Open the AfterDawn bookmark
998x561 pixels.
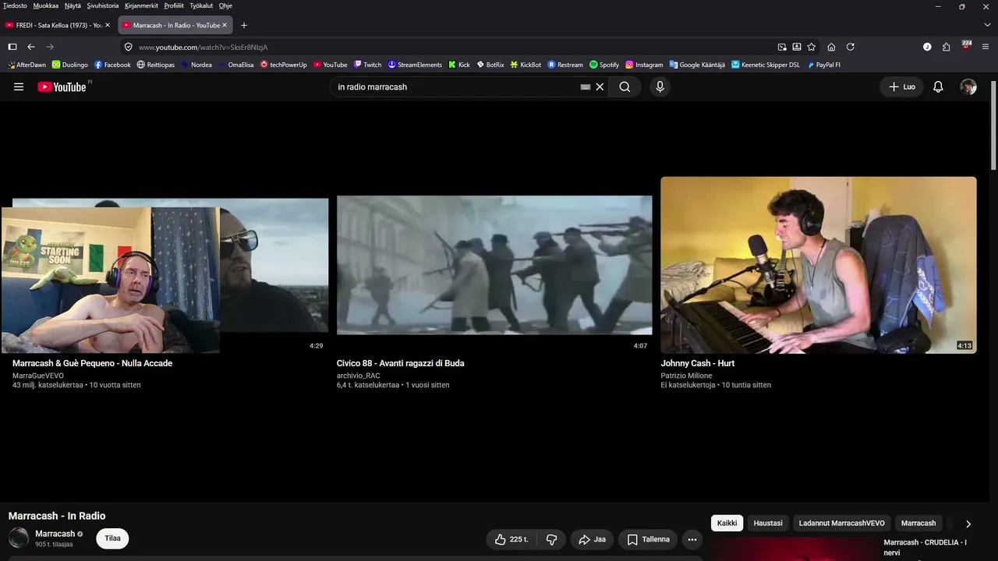coord(27,65)
